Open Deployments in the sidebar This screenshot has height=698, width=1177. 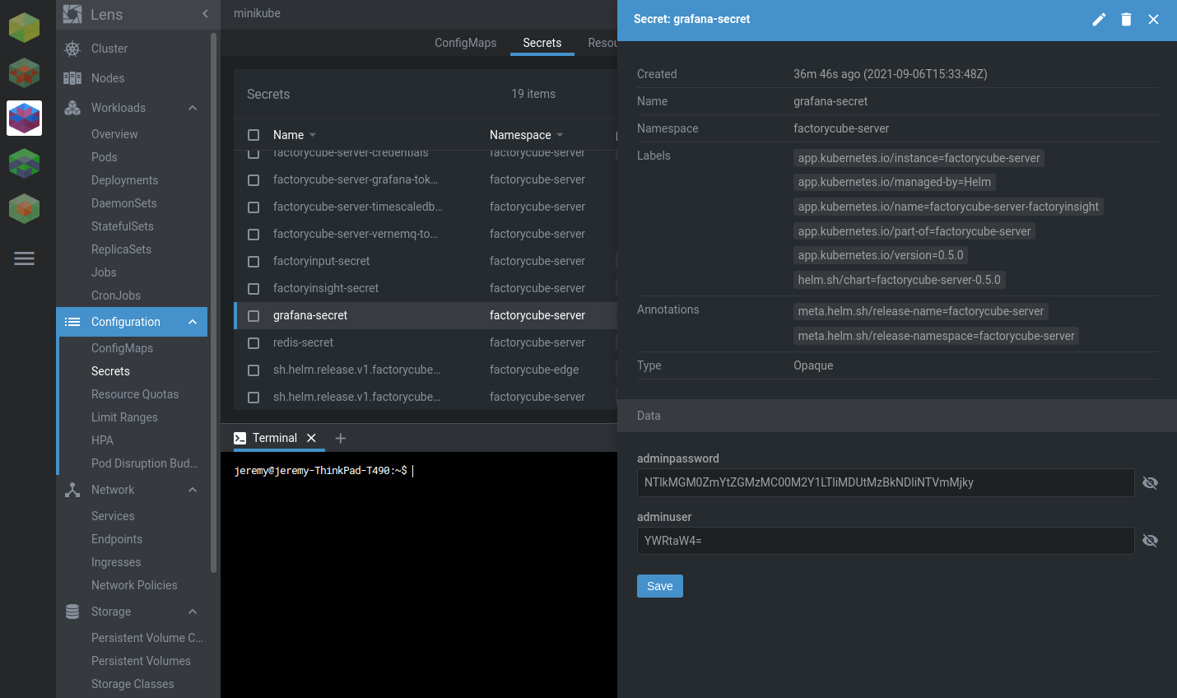pyautogui.click(x=124, y=180)
